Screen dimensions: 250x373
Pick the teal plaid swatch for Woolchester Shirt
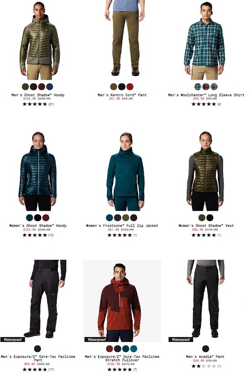click(x=197, y=86)
